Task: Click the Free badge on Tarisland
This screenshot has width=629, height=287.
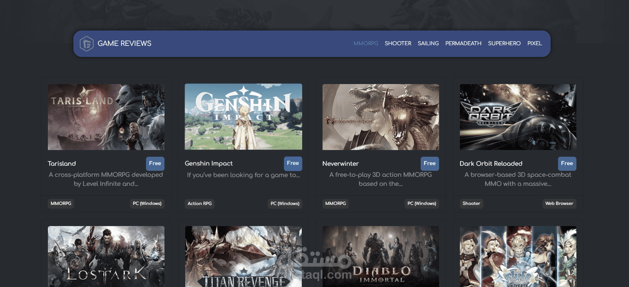Action: [x=155, y=163]
